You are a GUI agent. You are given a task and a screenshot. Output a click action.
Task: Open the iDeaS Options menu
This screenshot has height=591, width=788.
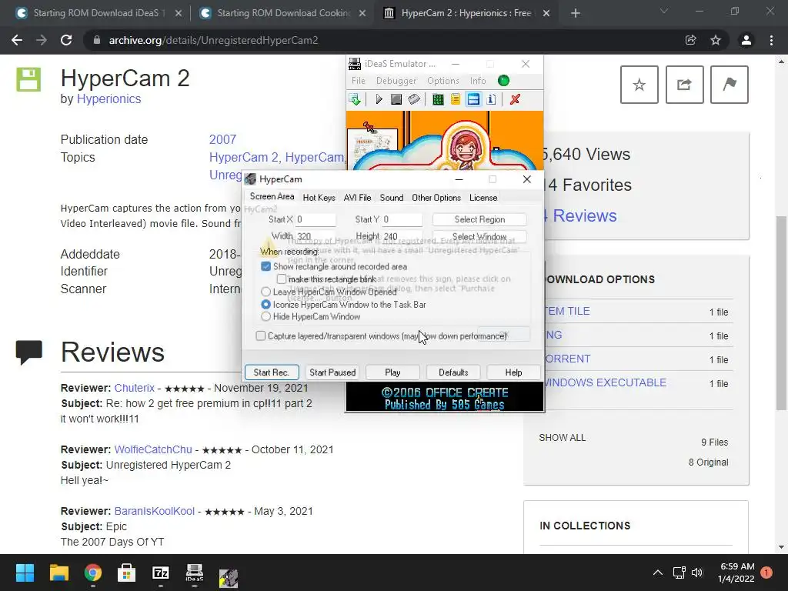point(442,80)
